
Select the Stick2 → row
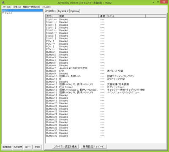[x=106, y=33]
